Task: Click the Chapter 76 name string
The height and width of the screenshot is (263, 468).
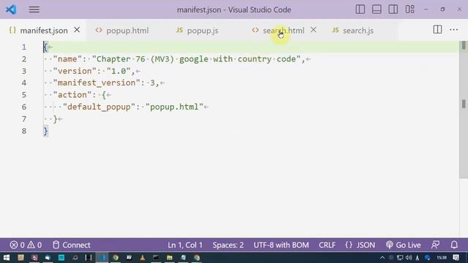Action: pos(197,59)
